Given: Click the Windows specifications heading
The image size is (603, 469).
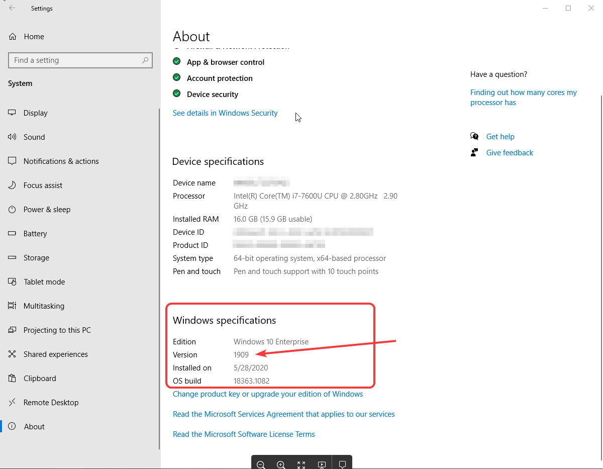Looking at the screenshot, I should point(225,320).
